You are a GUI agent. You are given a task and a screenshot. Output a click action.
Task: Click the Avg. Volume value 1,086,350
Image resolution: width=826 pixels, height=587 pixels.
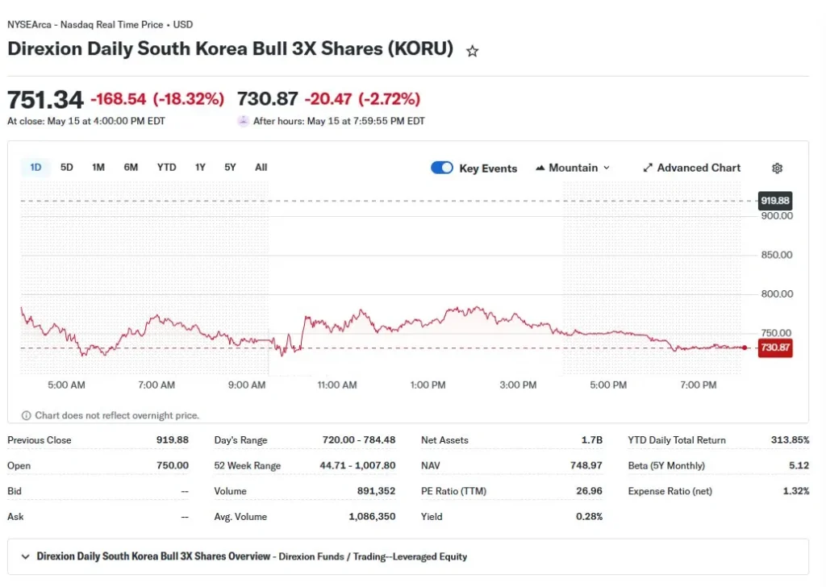pos(372,517)
